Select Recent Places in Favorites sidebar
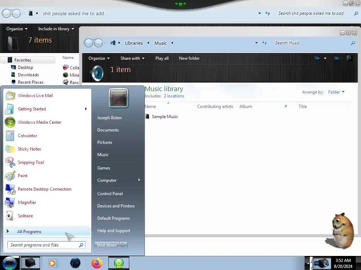Image resolution: width=361 pixels, height=270 pixels. (30, 82)
